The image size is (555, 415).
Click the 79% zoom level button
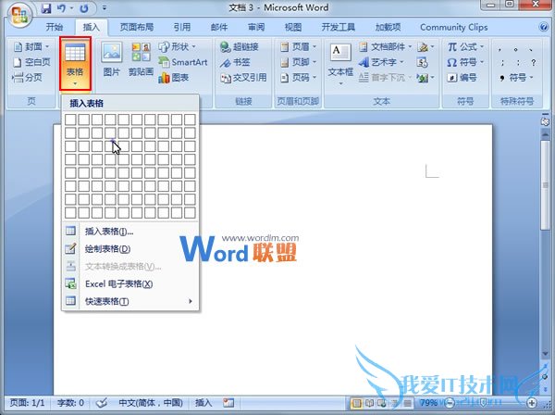click(x=428, y=403)
